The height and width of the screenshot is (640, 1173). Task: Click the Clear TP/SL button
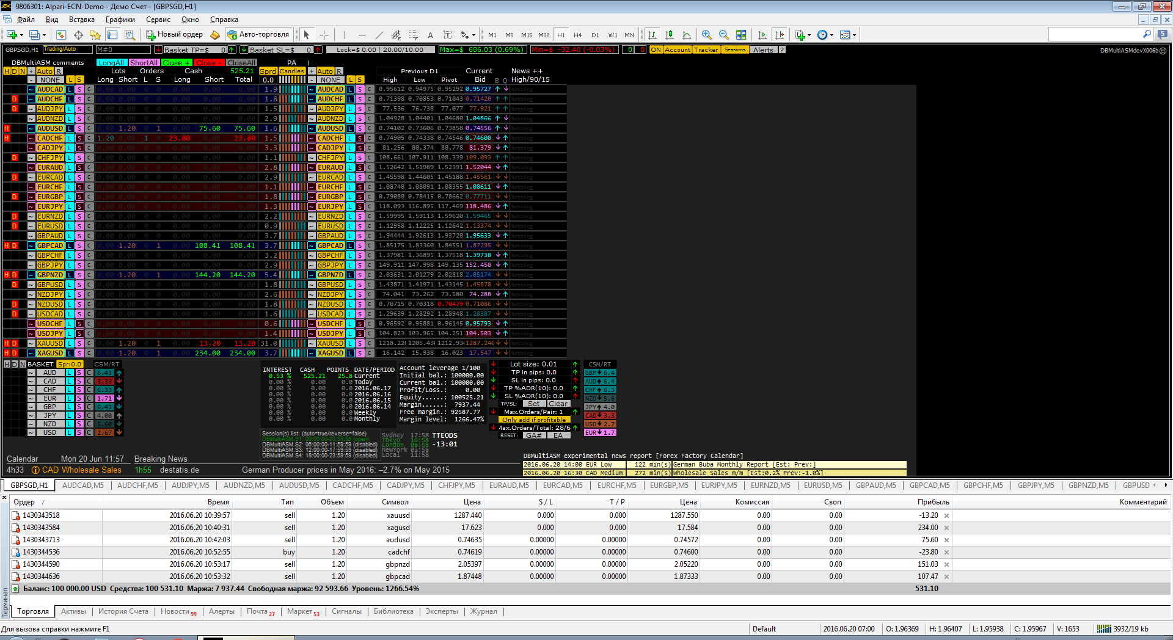(558, 404)
